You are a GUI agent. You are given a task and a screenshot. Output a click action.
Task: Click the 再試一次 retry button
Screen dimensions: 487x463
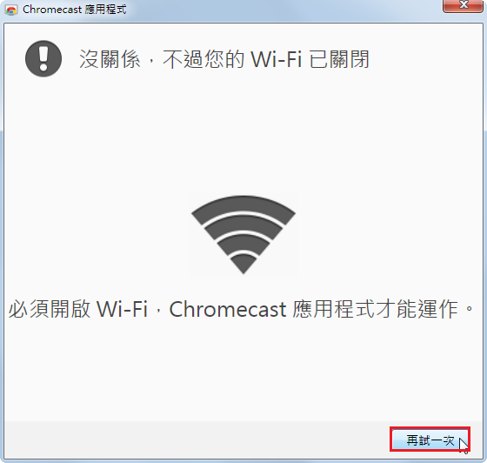pos(430,440)
